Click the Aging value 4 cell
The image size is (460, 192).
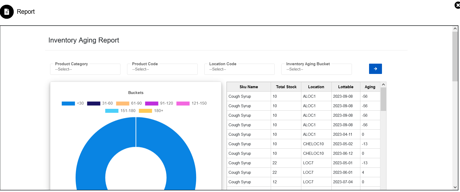coord(370,172)
